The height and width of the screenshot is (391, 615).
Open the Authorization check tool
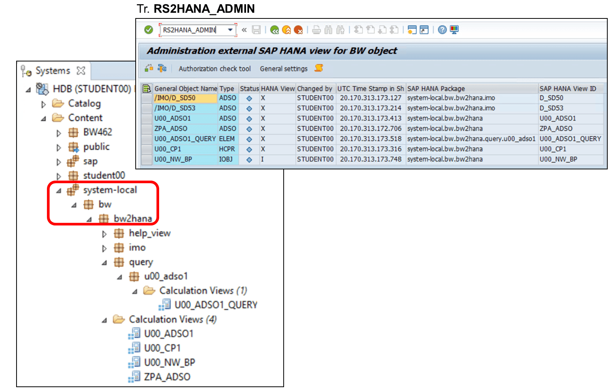(214, 69)
